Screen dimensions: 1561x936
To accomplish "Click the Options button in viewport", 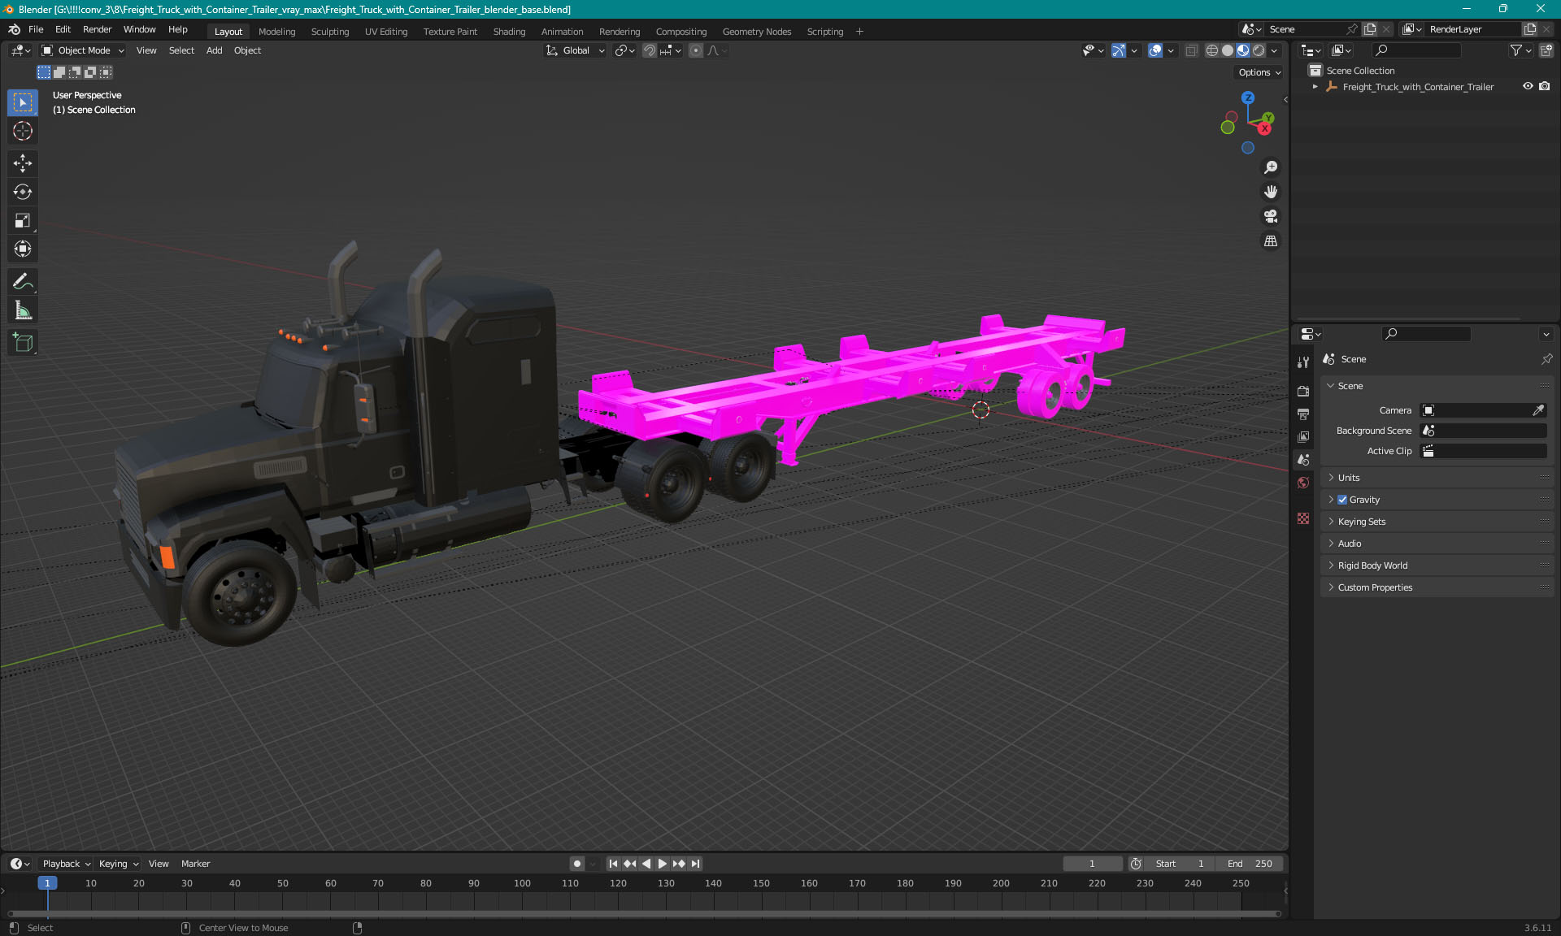I will [x=1259, y=72].
